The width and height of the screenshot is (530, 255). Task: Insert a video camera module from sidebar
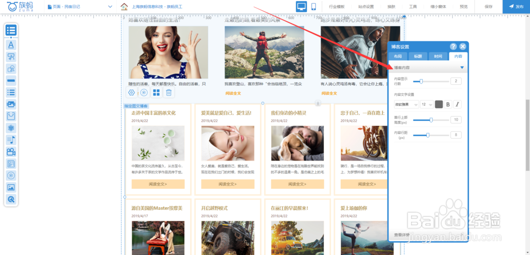11,152
